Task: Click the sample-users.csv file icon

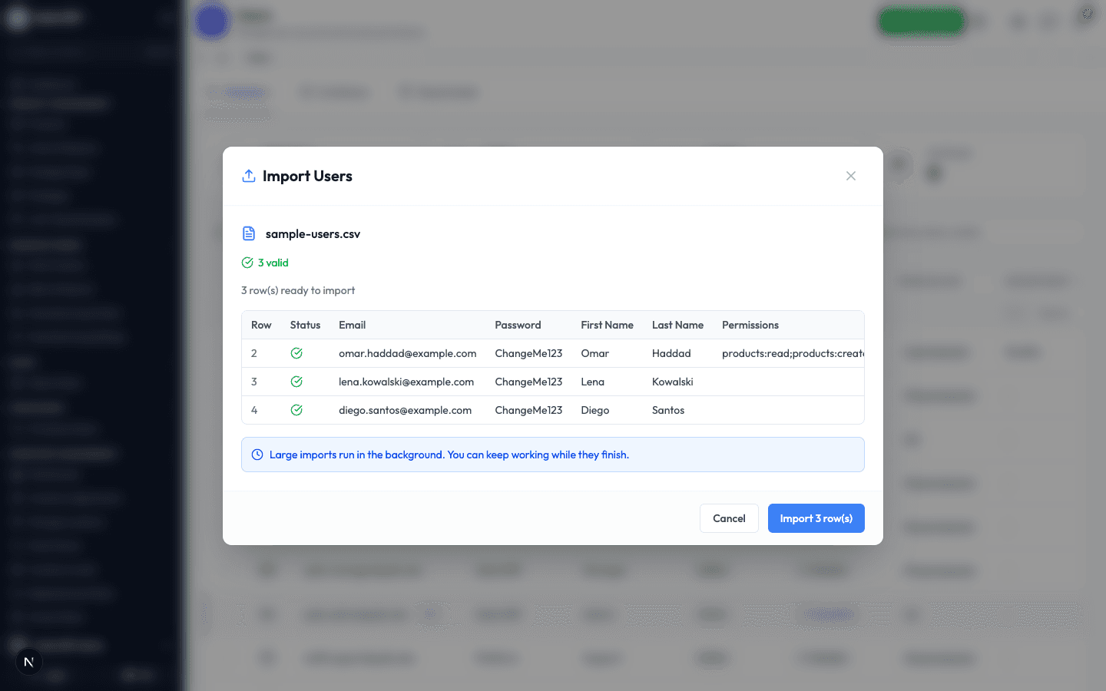Action: coord(249,233)
